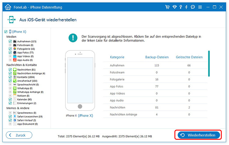Open the register key icon
This screenshot has height=145, width=229.
point(181,7)
